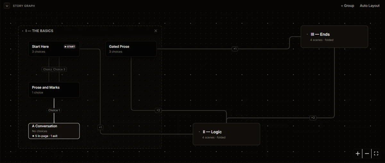Zoom out with the minus button
The height and width of the screenshot is (163, 385).
click(367, 153)
